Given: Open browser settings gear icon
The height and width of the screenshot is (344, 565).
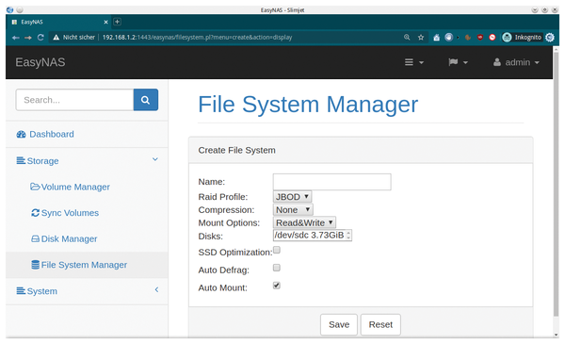Looking at the screenshot, I should (550, 37).
